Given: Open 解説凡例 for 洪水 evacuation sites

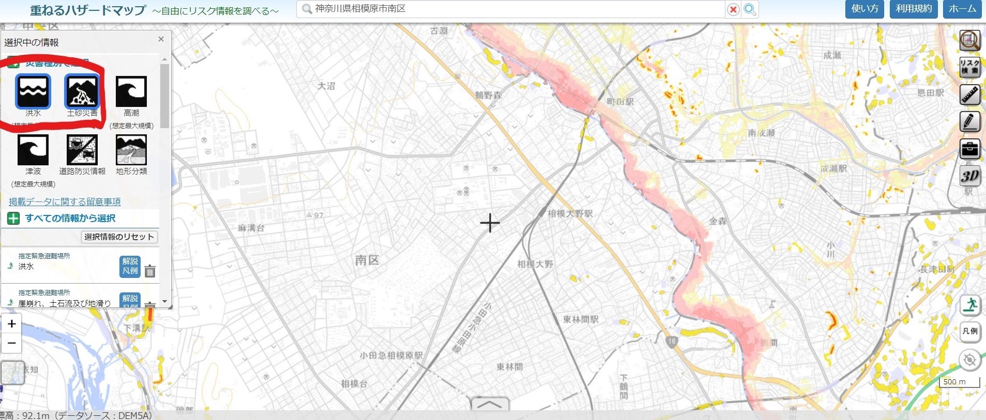Looking at the screenshot, I should coord(130,266).
